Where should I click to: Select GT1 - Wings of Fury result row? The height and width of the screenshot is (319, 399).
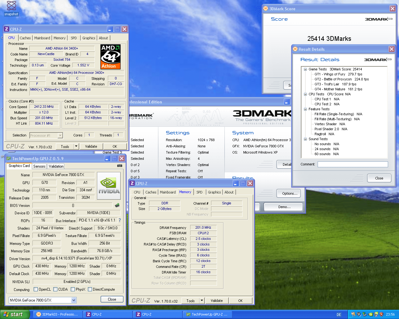338,74
